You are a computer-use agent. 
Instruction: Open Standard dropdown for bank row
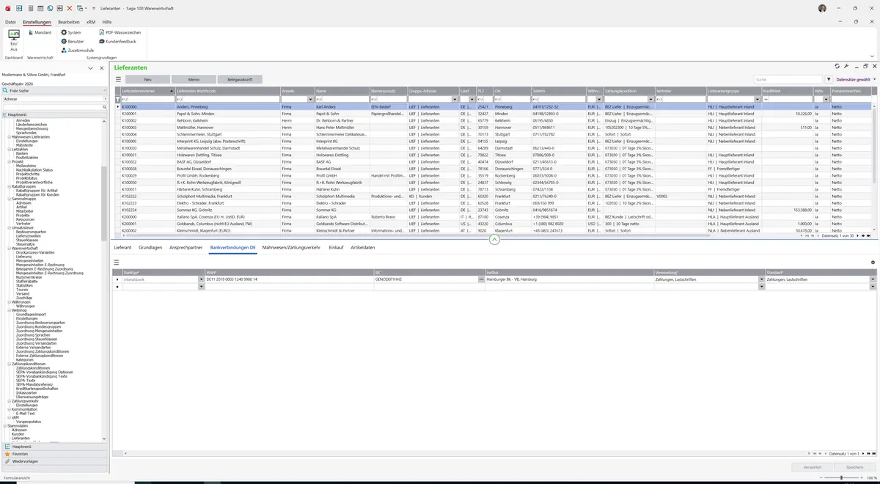pos(873,279)
